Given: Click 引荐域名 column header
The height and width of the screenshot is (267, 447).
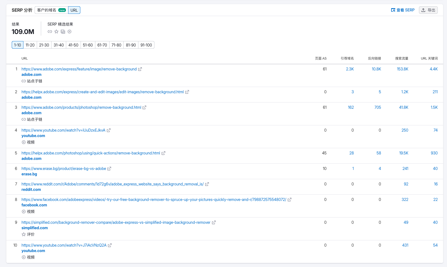Looking at the screenshot, I should [347, 58].
